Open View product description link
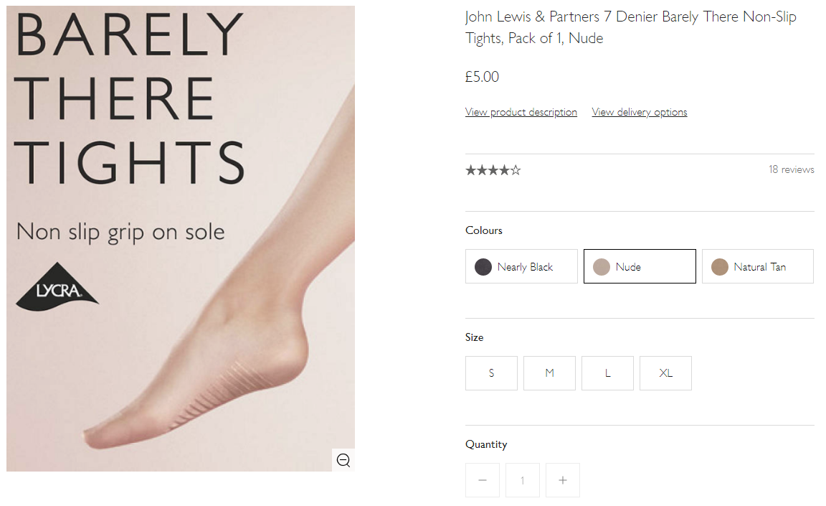Viewport: 826px width, 506px height. [521, 112]
